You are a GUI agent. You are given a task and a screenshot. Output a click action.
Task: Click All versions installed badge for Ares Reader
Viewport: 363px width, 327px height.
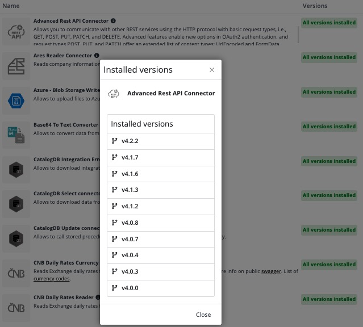(x=329, y=57)
